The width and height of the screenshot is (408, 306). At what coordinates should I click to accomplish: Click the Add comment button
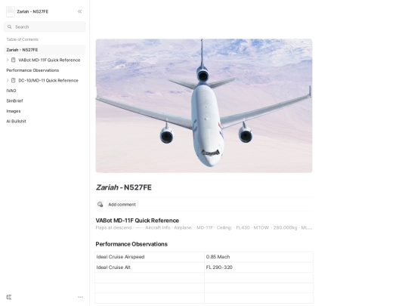pos(122,205)
